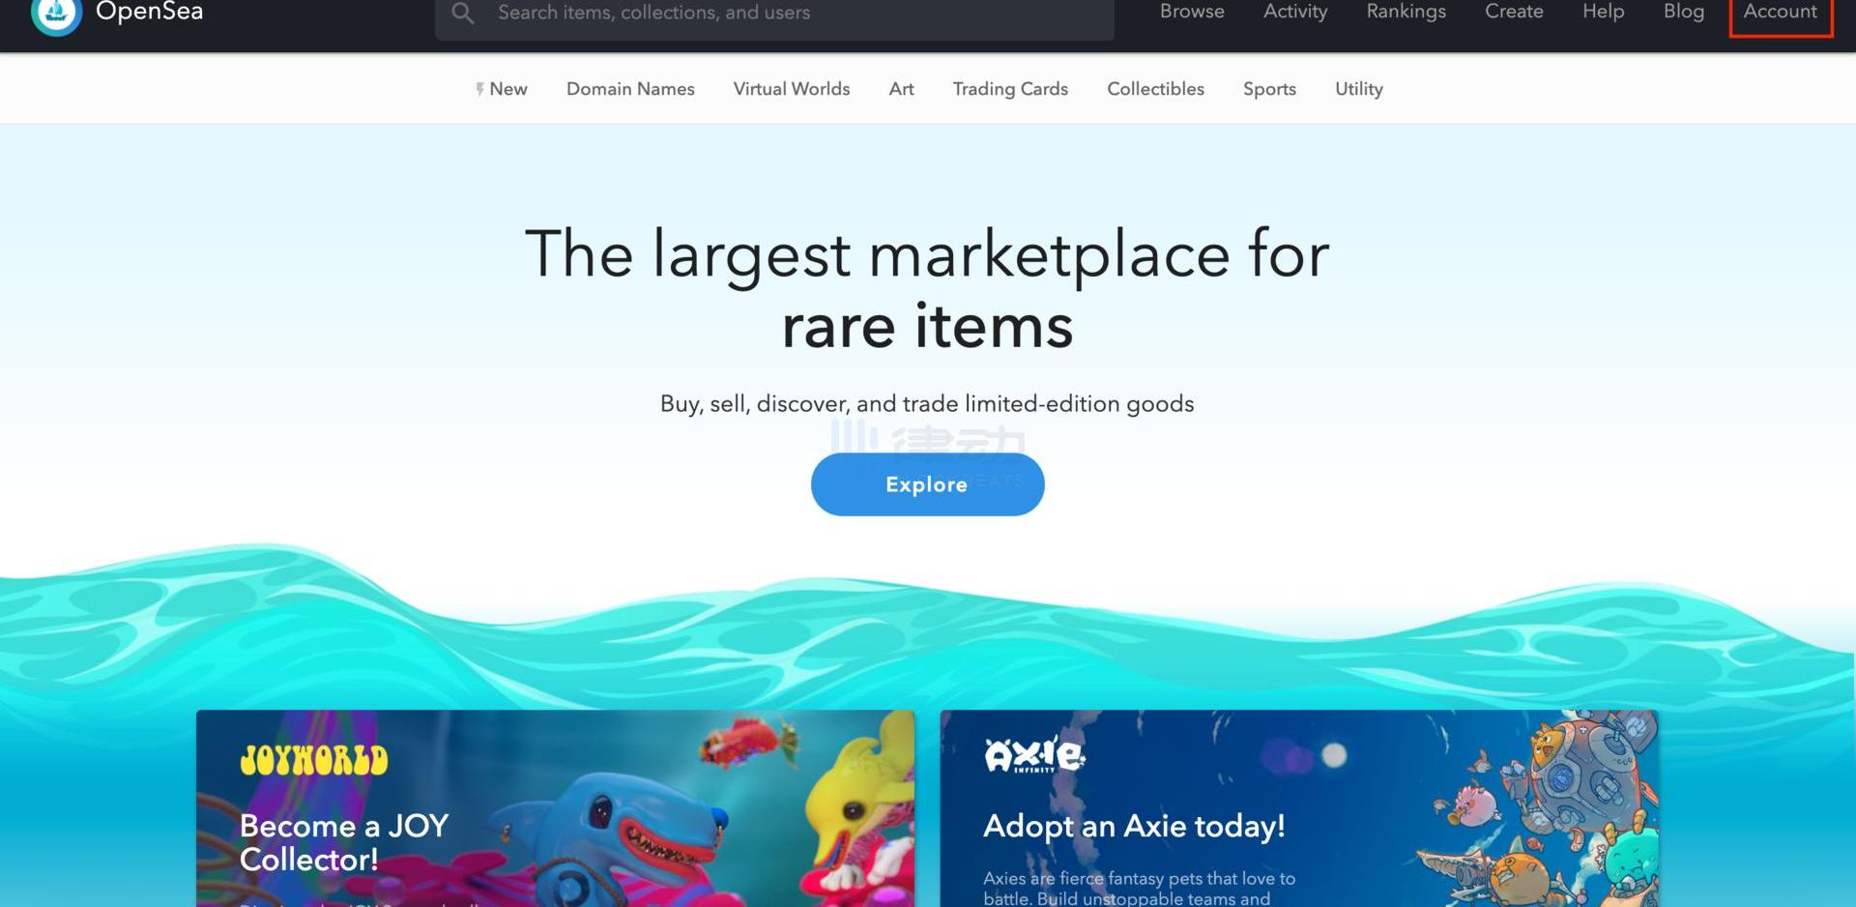Open the Activity page
Screen dimensions: 1856x907
[x=1295, y=12]
